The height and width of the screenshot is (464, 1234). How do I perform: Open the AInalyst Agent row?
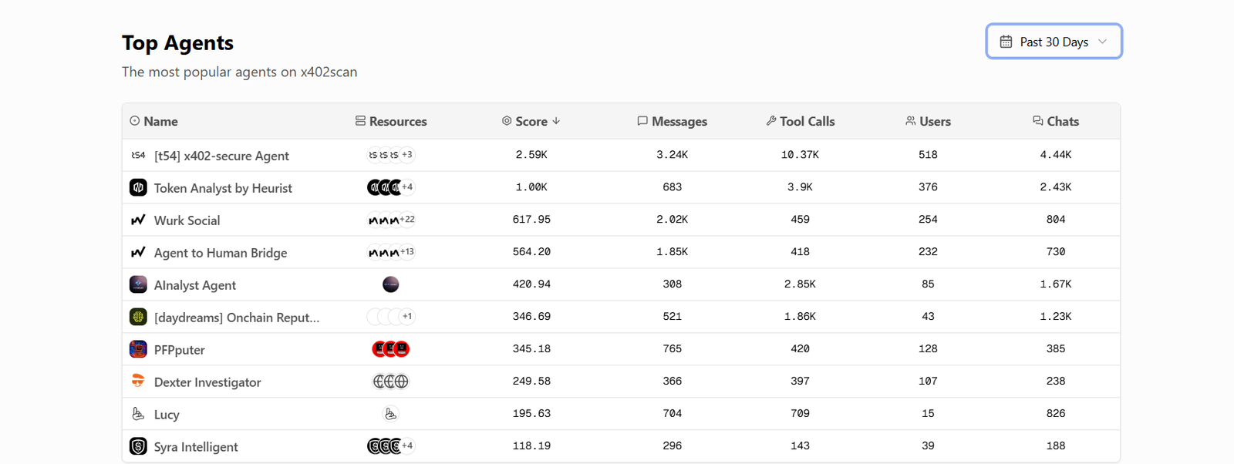621,284
